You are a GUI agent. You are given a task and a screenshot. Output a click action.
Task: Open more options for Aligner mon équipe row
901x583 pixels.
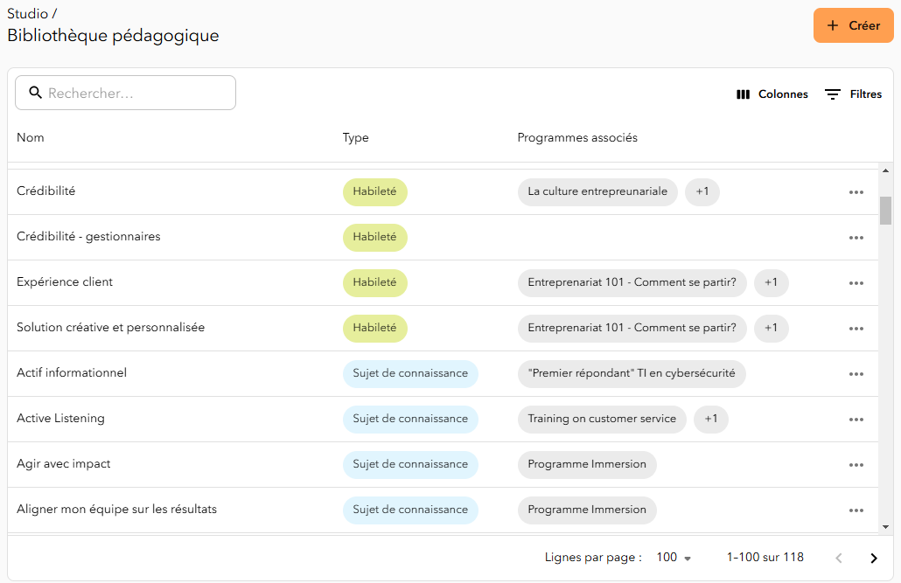pos(856,510)
